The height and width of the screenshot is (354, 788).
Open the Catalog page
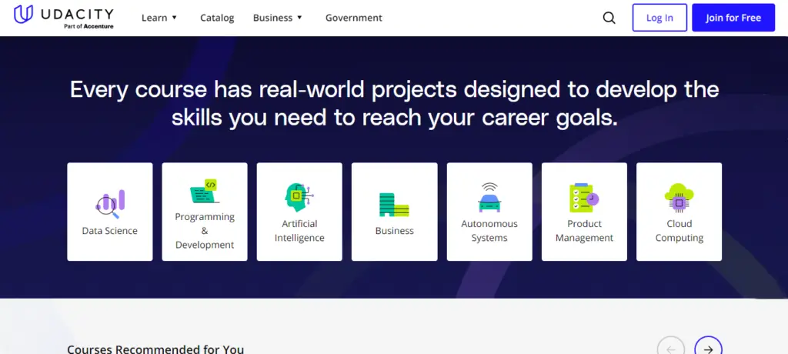point(217,18)
